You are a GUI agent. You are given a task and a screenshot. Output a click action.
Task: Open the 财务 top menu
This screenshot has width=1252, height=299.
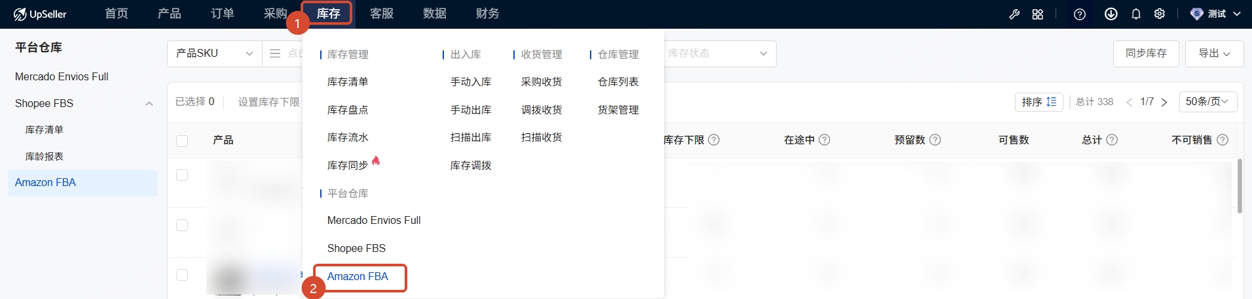click(x=488, y=14)
